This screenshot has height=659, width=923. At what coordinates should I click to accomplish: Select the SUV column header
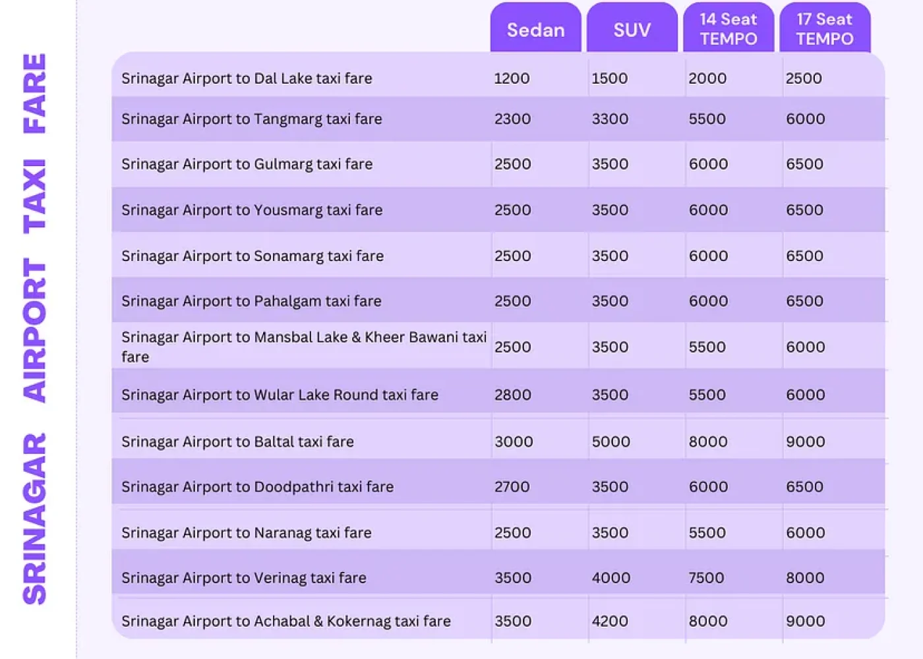tap(631, 29)
